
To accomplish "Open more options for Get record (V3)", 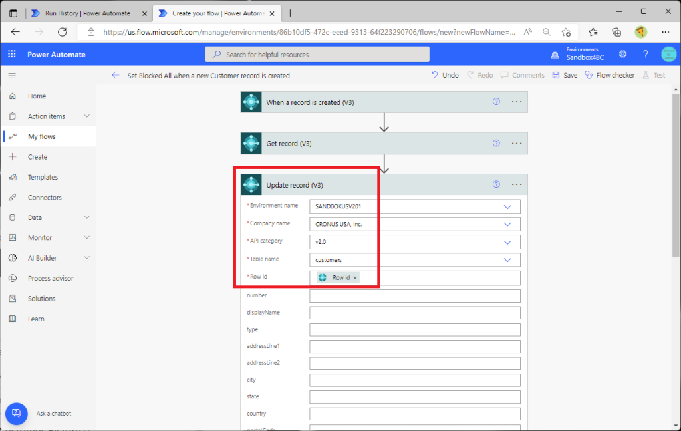I will (516, 143).
